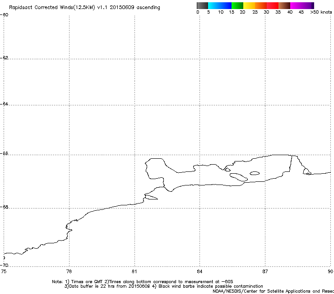This screenshot has width=334, height=294.
Task: Select the magenta-purple 40–50 knots color band
Action: coord(302,5)
